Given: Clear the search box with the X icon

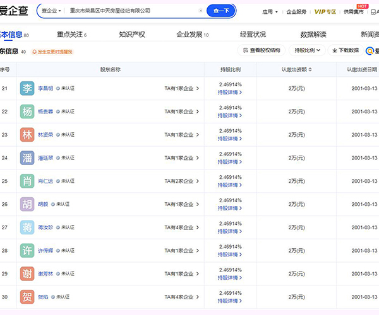Looking at the screenshot, I should coord(201,11).
